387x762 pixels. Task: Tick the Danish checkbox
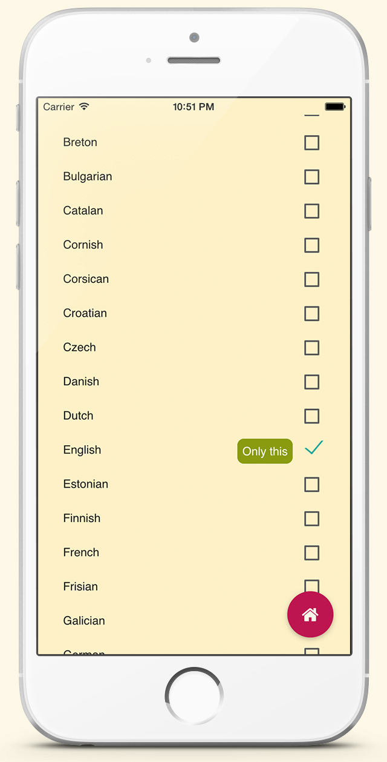pos(311,382)
